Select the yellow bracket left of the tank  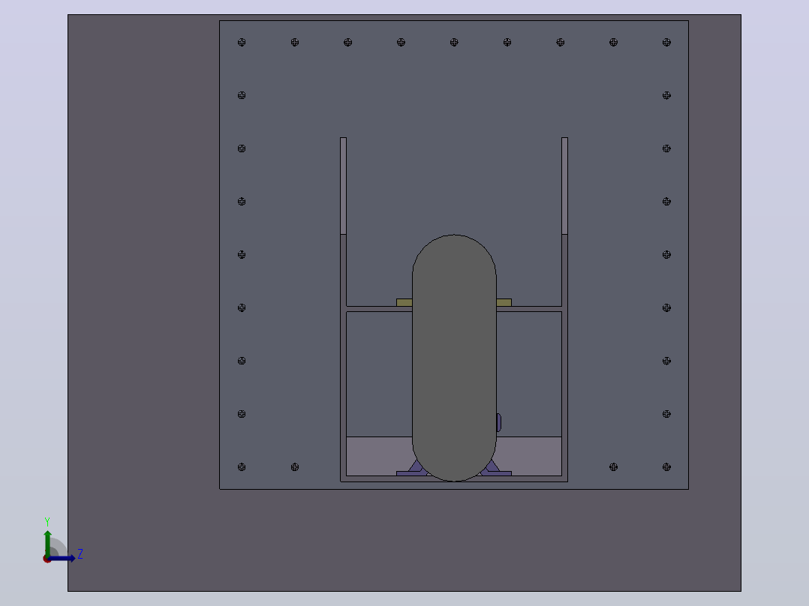[404, 303]
